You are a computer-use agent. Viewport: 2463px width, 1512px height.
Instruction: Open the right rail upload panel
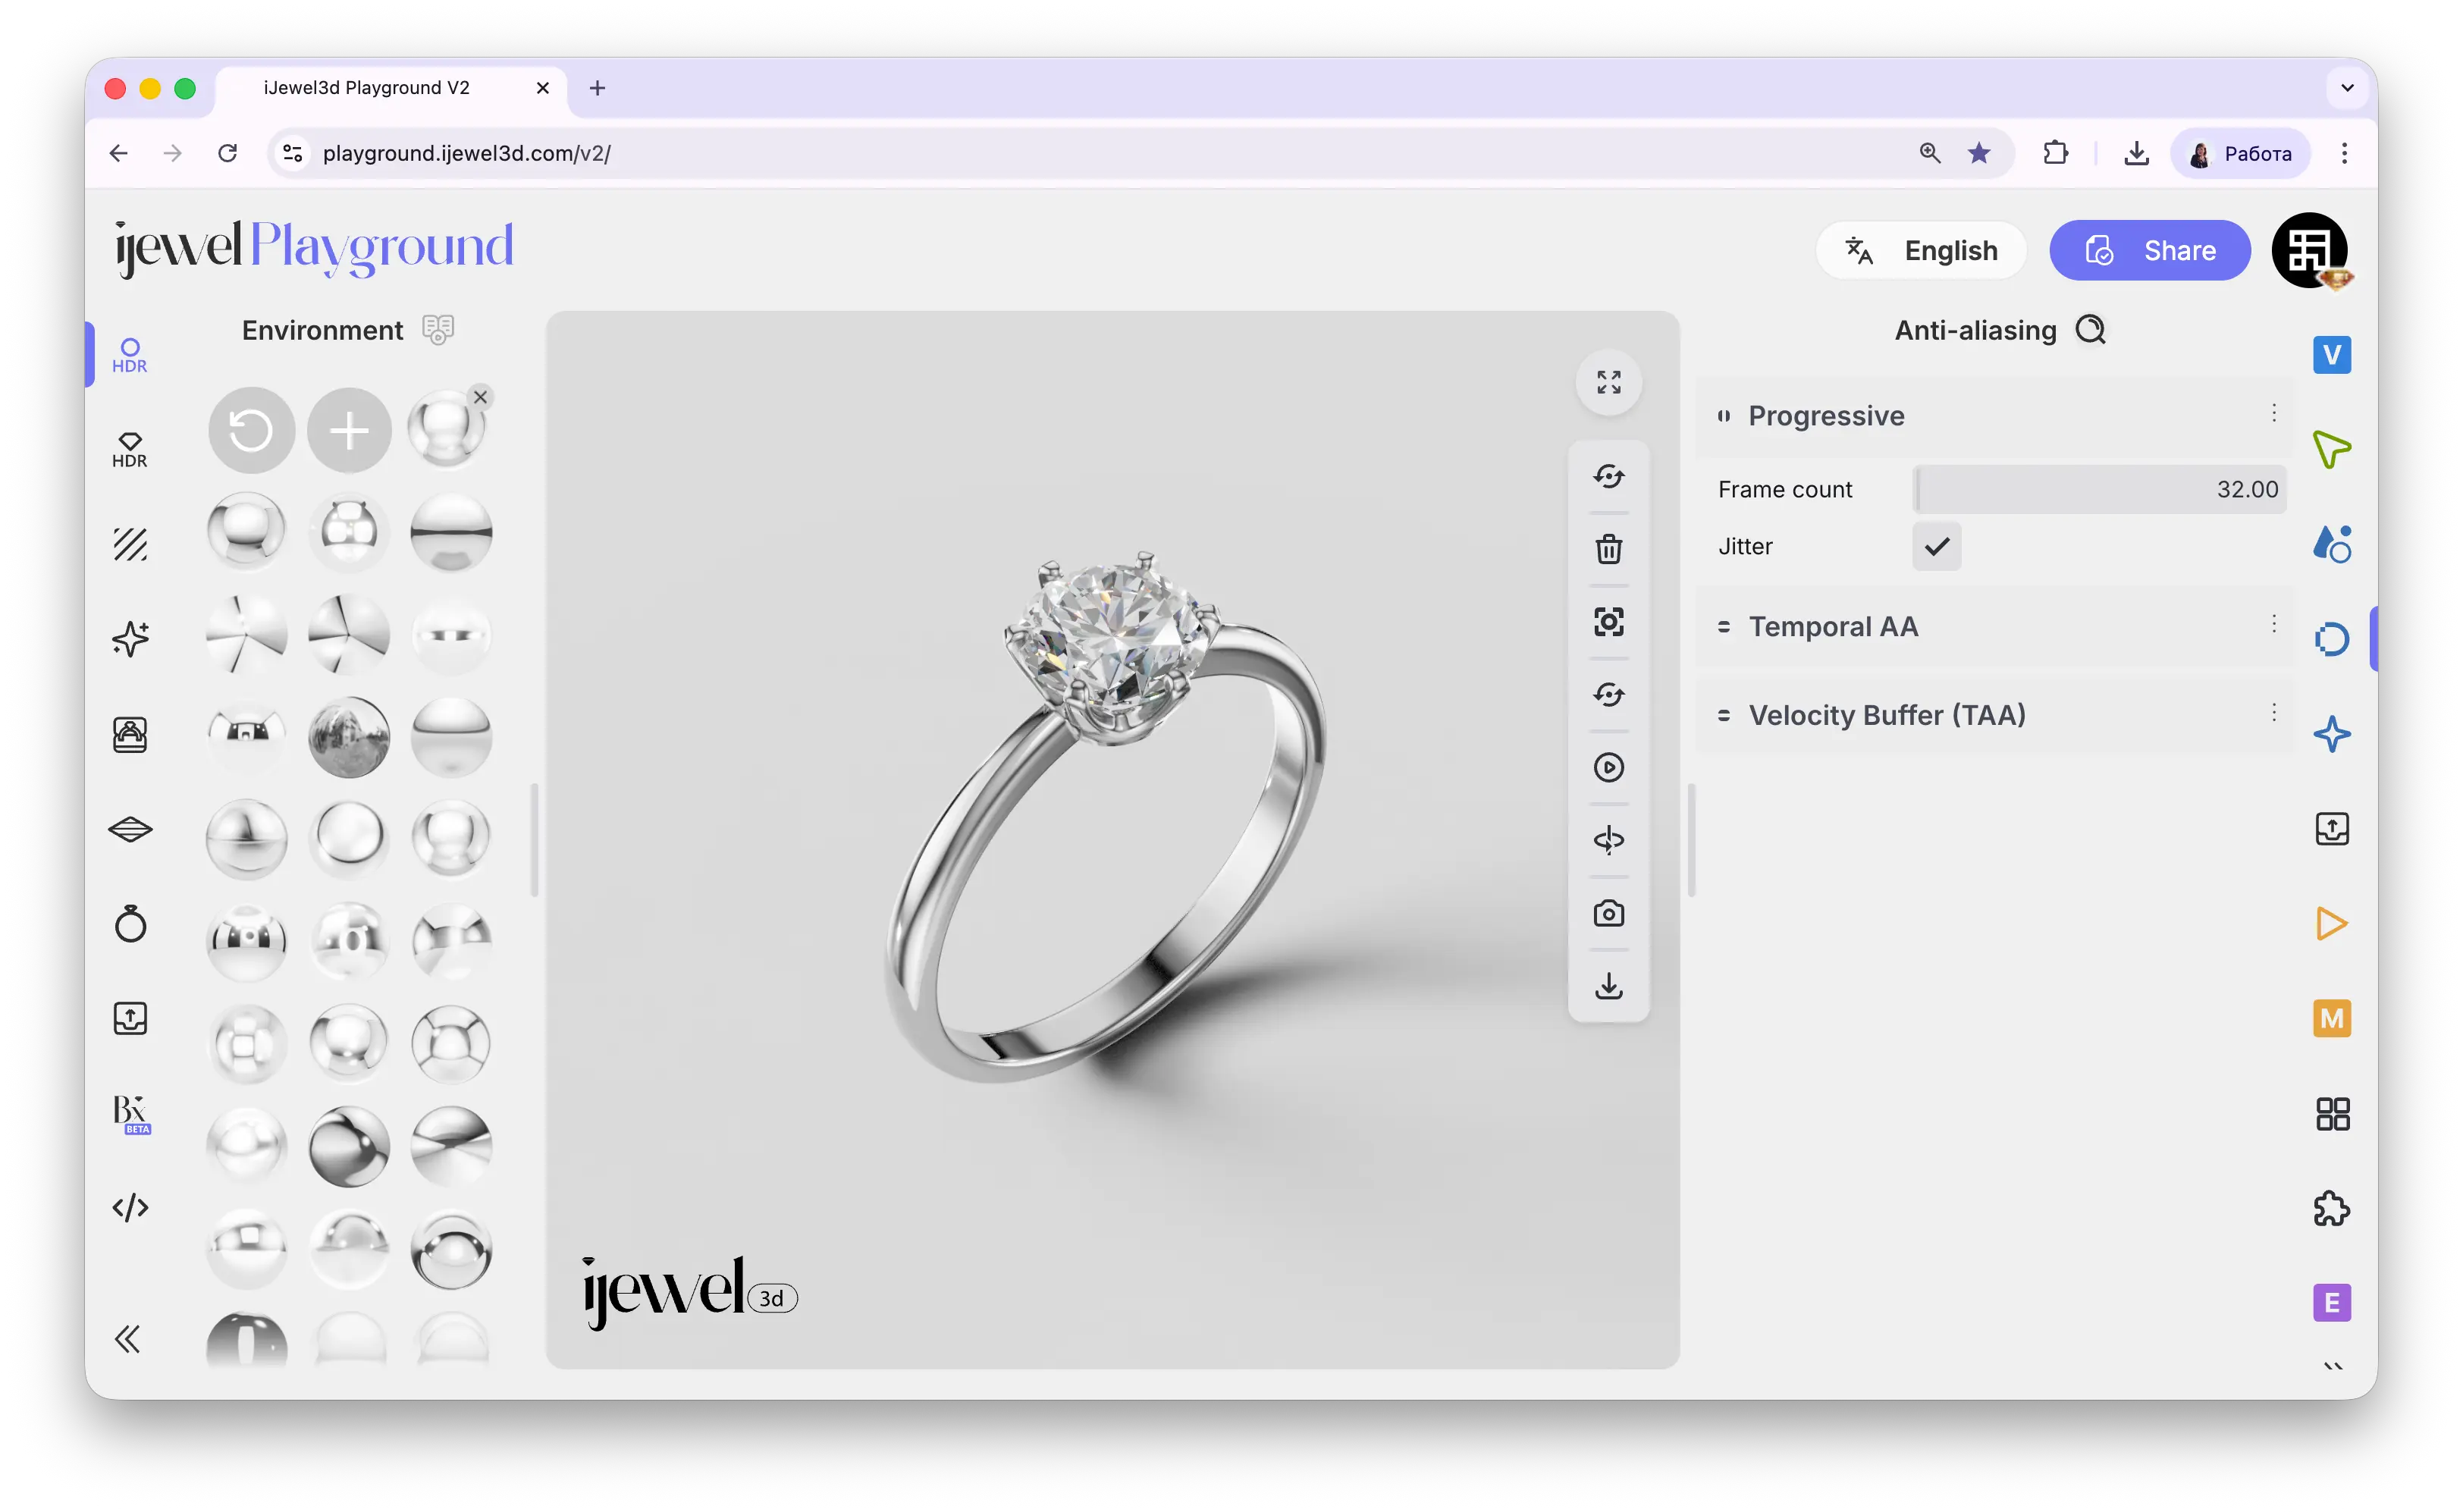(x=2331, y=828)
